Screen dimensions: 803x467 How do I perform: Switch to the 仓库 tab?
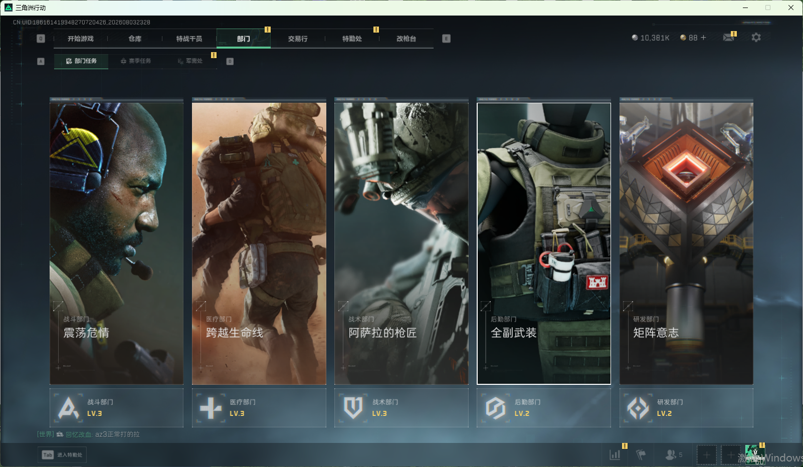pos(135,39)
